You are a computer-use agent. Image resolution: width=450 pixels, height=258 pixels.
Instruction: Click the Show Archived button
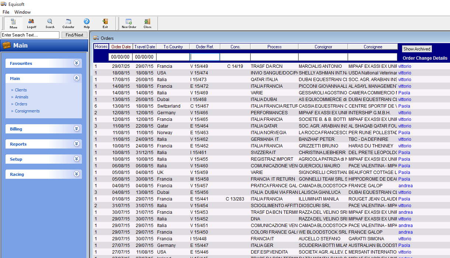click(416, 49)
